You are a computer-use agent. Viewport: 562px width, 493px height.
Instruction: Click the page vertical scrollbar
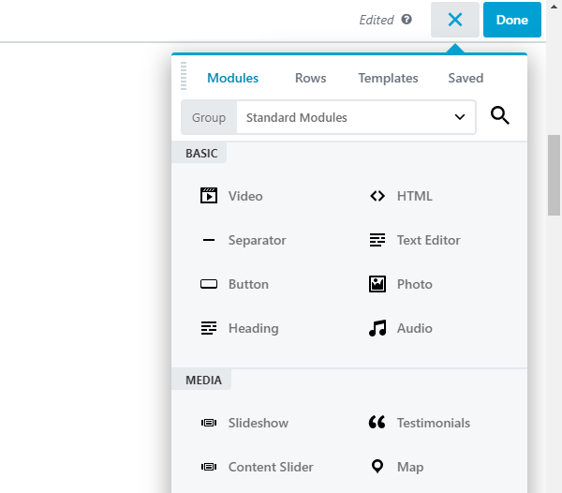554,176
